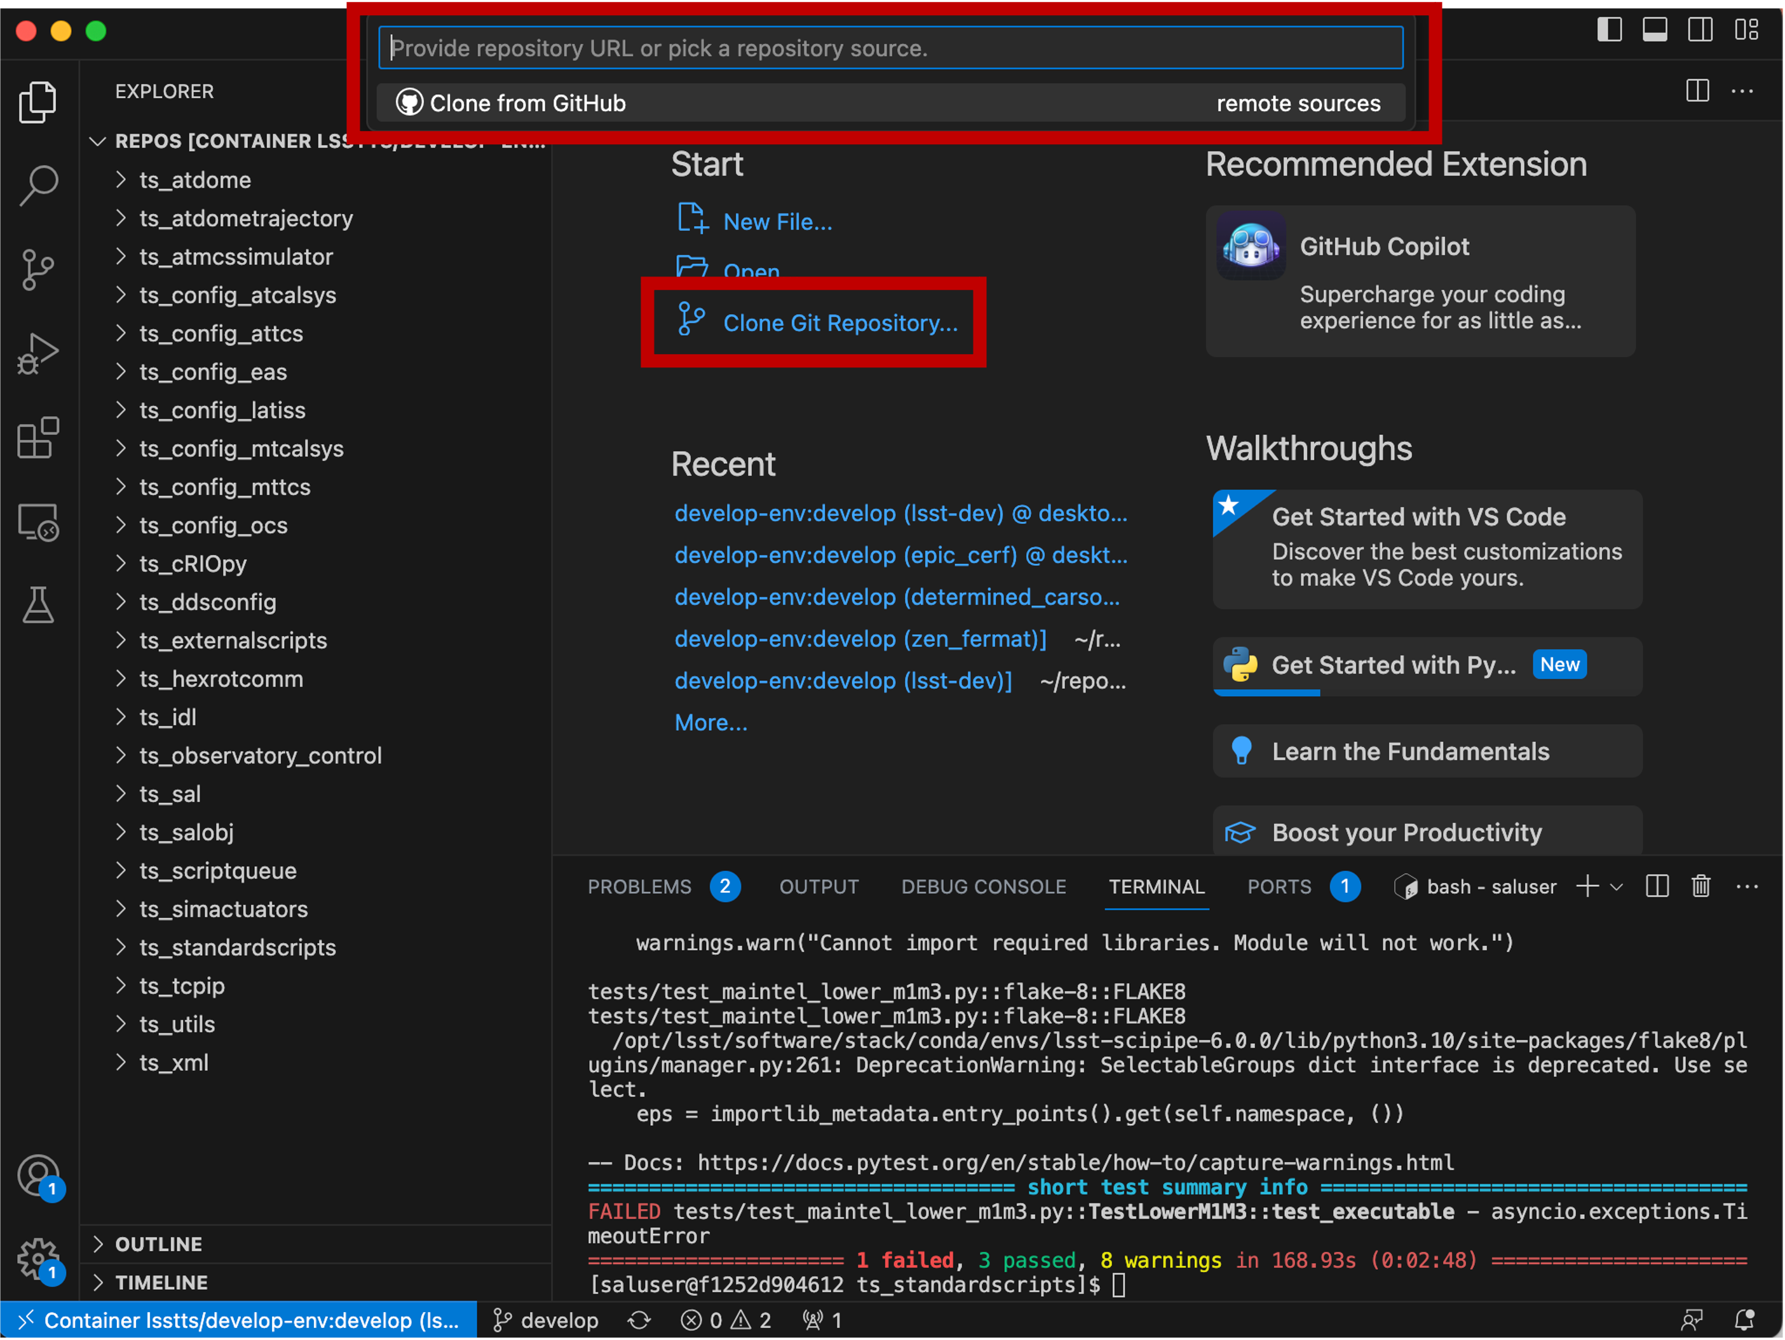The width and height of the screenshot is (1785, 1340).
Task: Switch to the OUTPUT tab
Action: click(x=820, y=887)
